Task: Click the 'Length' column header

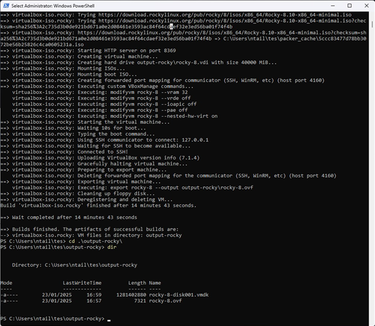Action: pos(137,283)
